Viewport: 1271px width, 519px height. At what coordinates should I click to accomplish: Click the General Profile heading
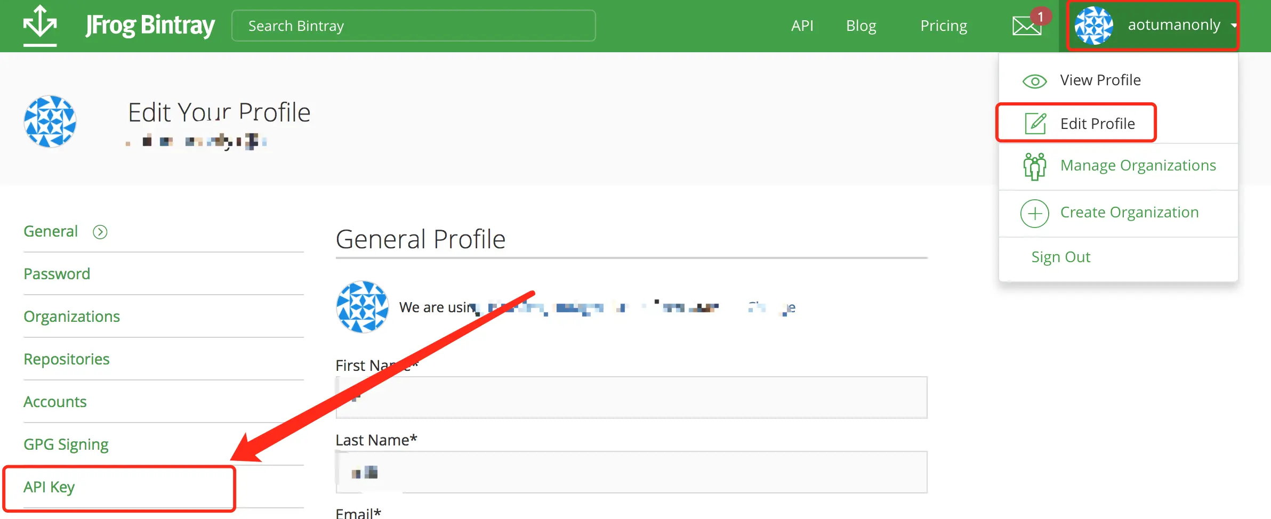pyautogui.click(x=421, y=239)
